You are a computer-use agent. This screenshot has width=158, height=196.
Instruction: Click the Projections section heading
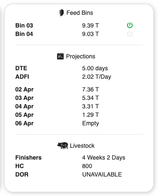[x=80, y=56]
